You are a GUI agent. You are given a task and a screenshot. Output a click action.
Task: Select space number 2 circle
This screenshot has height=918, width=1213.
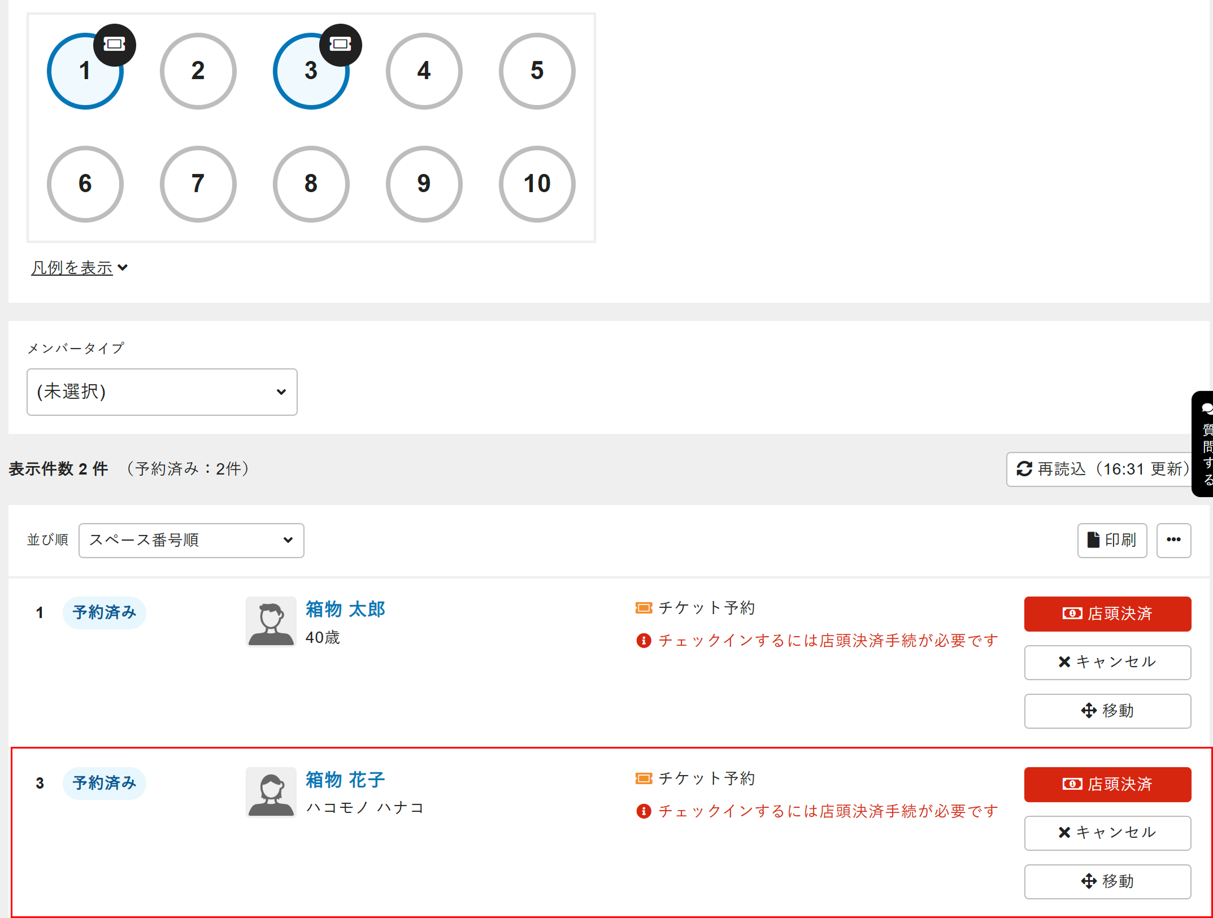point(198,71)
